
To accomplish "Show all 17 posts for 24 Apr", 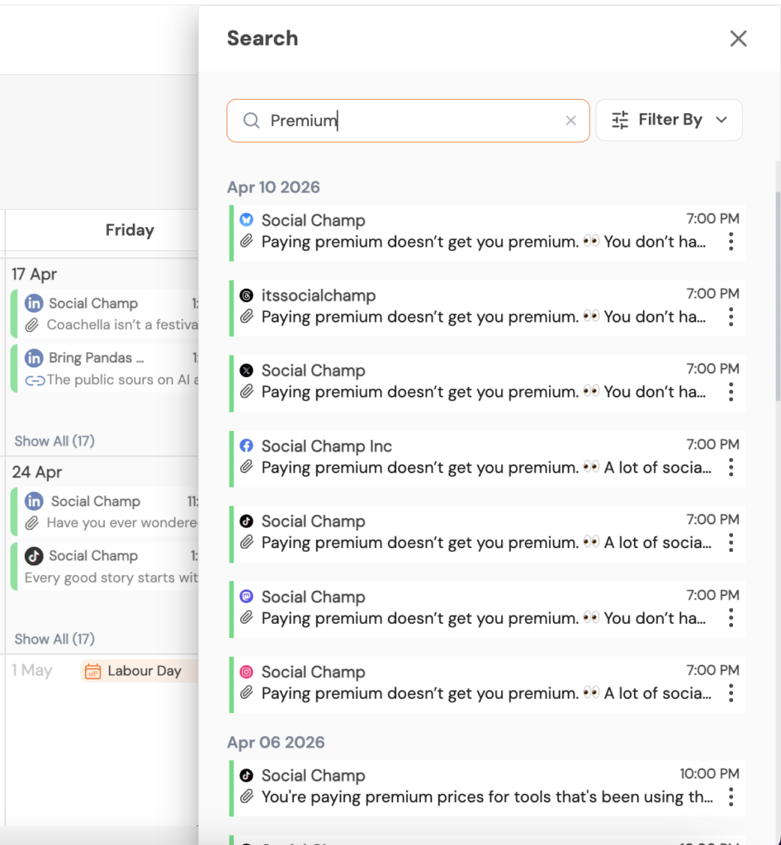I will [x=54, y=639].
